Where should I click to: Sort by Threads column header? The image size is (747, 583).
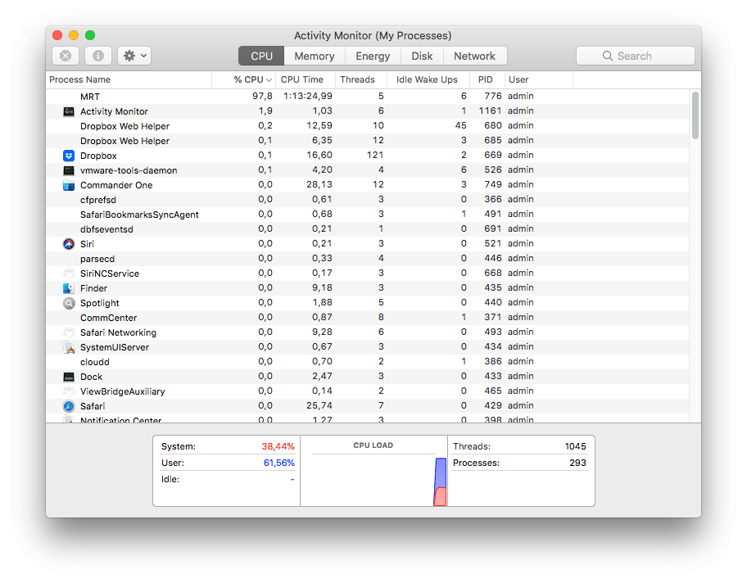[x=360, y=79]
